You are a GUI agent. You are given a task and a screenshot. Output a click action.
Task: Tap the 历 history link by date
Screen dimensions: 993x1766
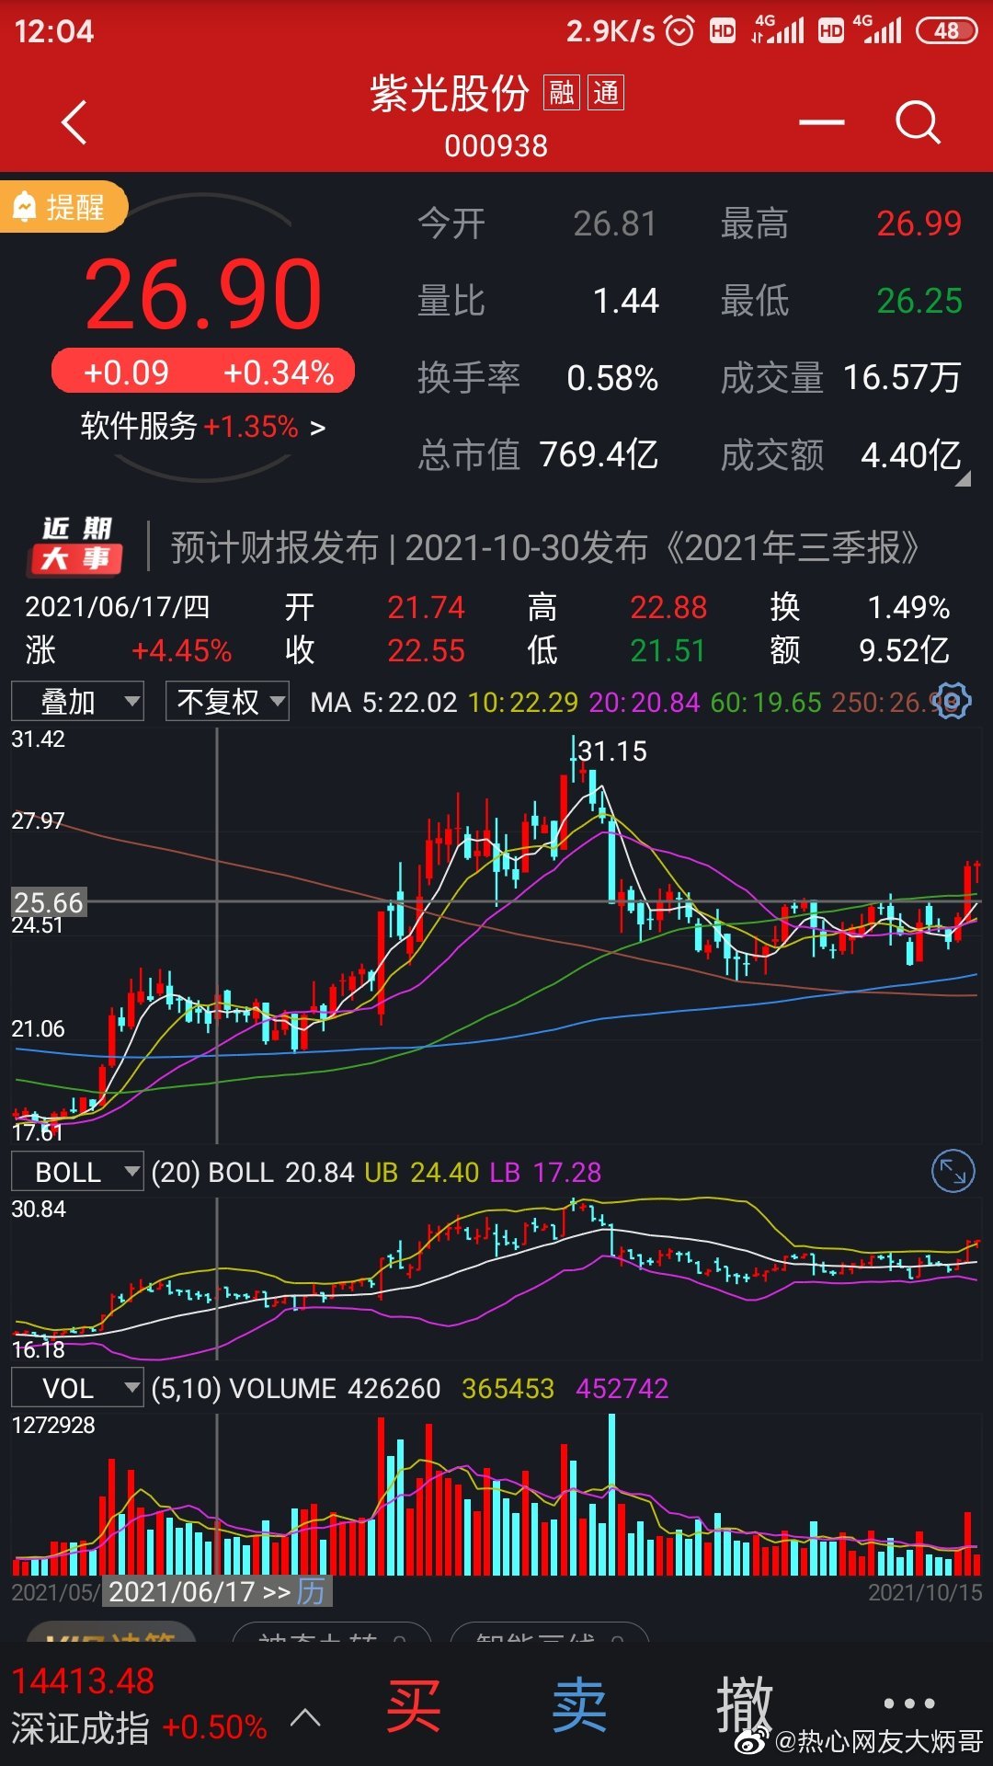[x=311, y=1591]
